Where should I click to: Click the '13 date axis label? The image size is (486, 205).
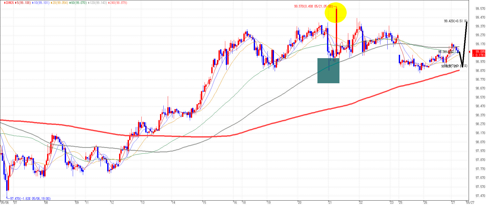[142, 202]
